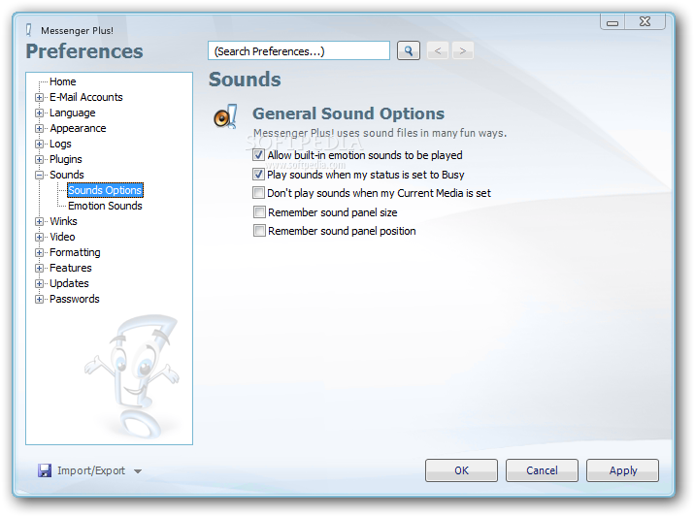Expand the Passwords tree node
Image resolution: width=695 pixels, height=517 pixels.
pyautogui.click(x=40, y=299)
